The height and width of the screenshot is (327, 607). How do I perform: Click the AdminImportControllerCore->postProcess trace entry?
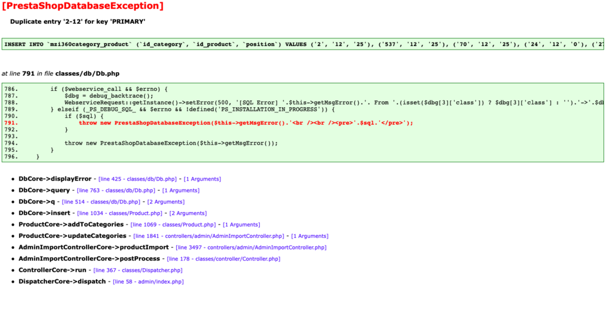pos(89,259)
